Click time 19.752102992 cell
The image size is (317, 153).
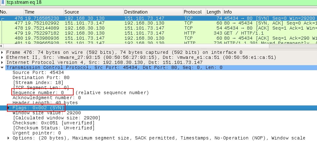pos(42,23)
